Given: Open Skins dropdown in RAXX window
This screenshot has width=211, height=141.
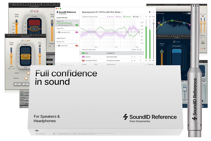Looking at the screenshot, I should click(x=161, y=36).
